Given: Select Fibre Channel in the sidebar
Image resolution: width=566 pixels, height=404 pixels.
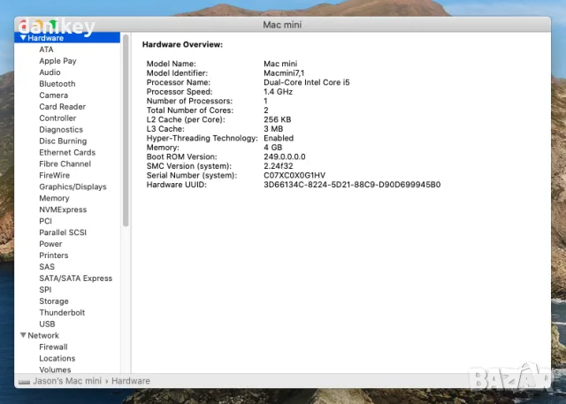Looking at the screenshot, I should 65,164.
